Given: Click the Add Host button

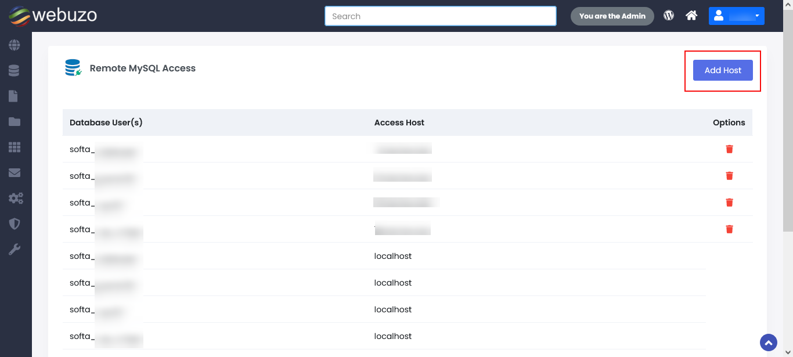Looking at the screenshot, I should point(723,70).
